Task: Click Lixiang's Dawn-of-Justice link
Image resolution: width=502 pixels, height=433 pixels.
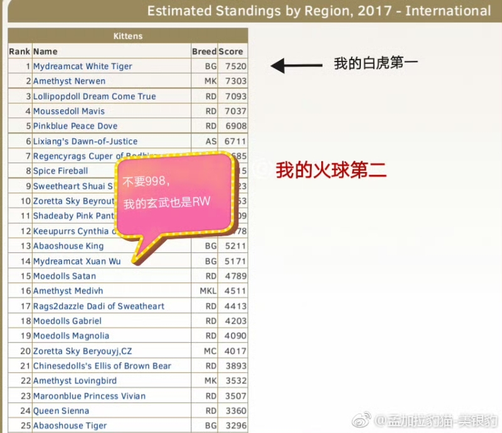Action: coord(85,142)
